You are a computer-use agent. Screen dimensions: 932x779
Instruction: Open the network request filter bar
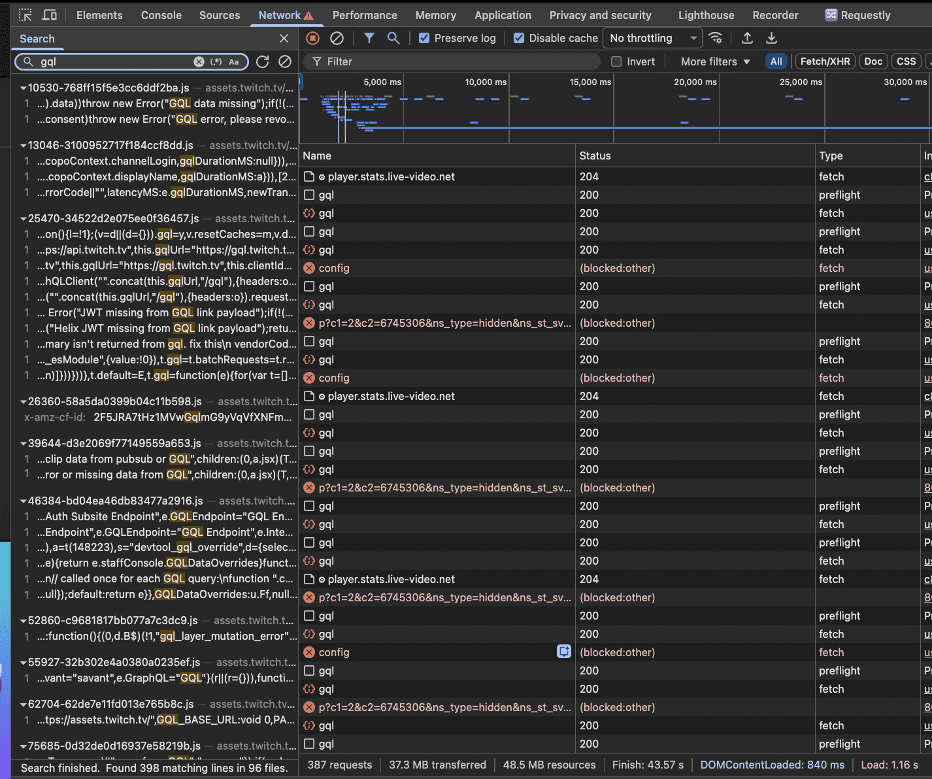tap(369, 38)
